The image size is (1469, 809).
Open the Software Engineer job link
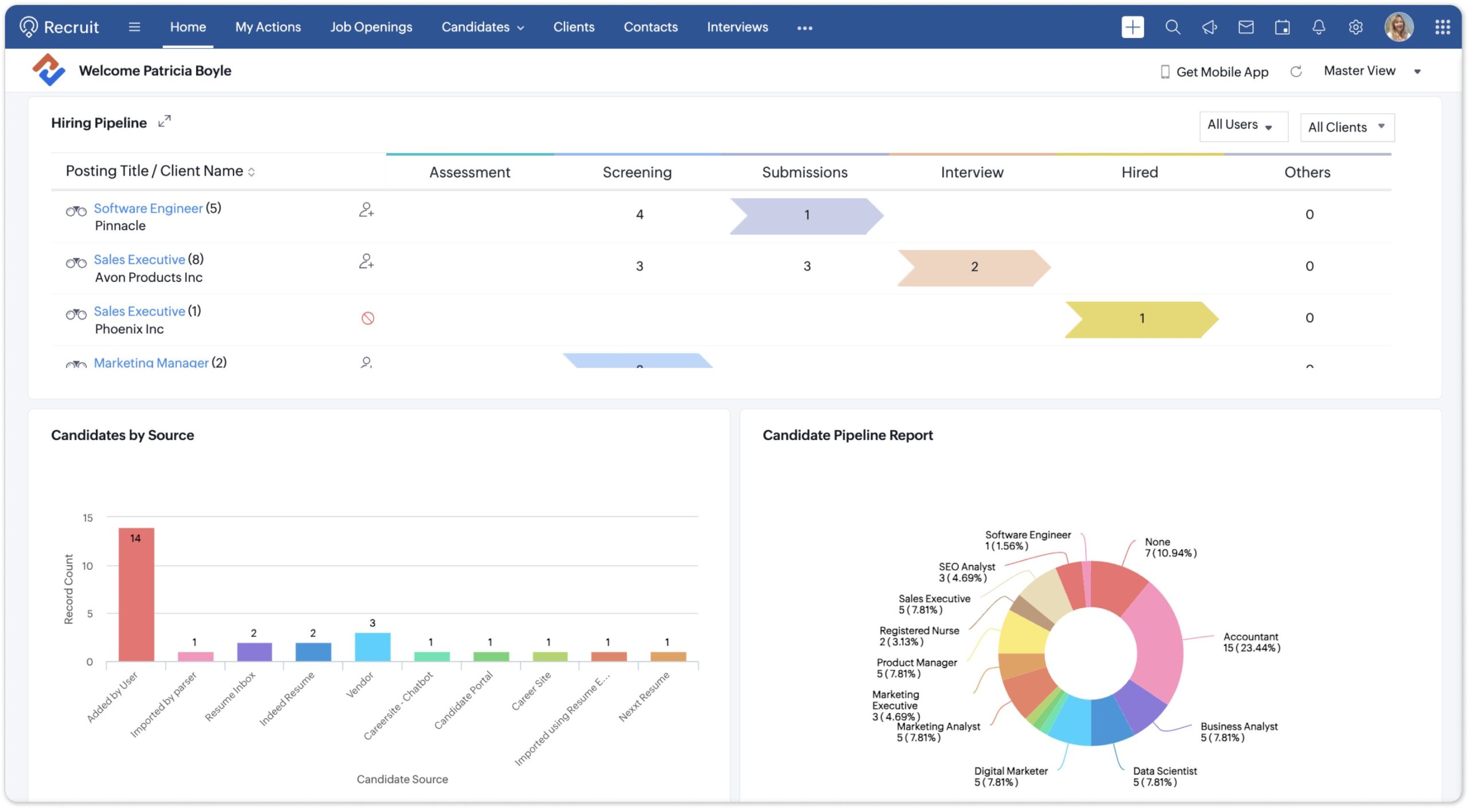click(x=148, y=208)
